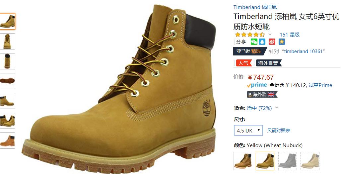The height and width of the screenshot is (174, 341).
Task: Expand the rating breakdown arrow beside stars
Action: tap(270, 34)
